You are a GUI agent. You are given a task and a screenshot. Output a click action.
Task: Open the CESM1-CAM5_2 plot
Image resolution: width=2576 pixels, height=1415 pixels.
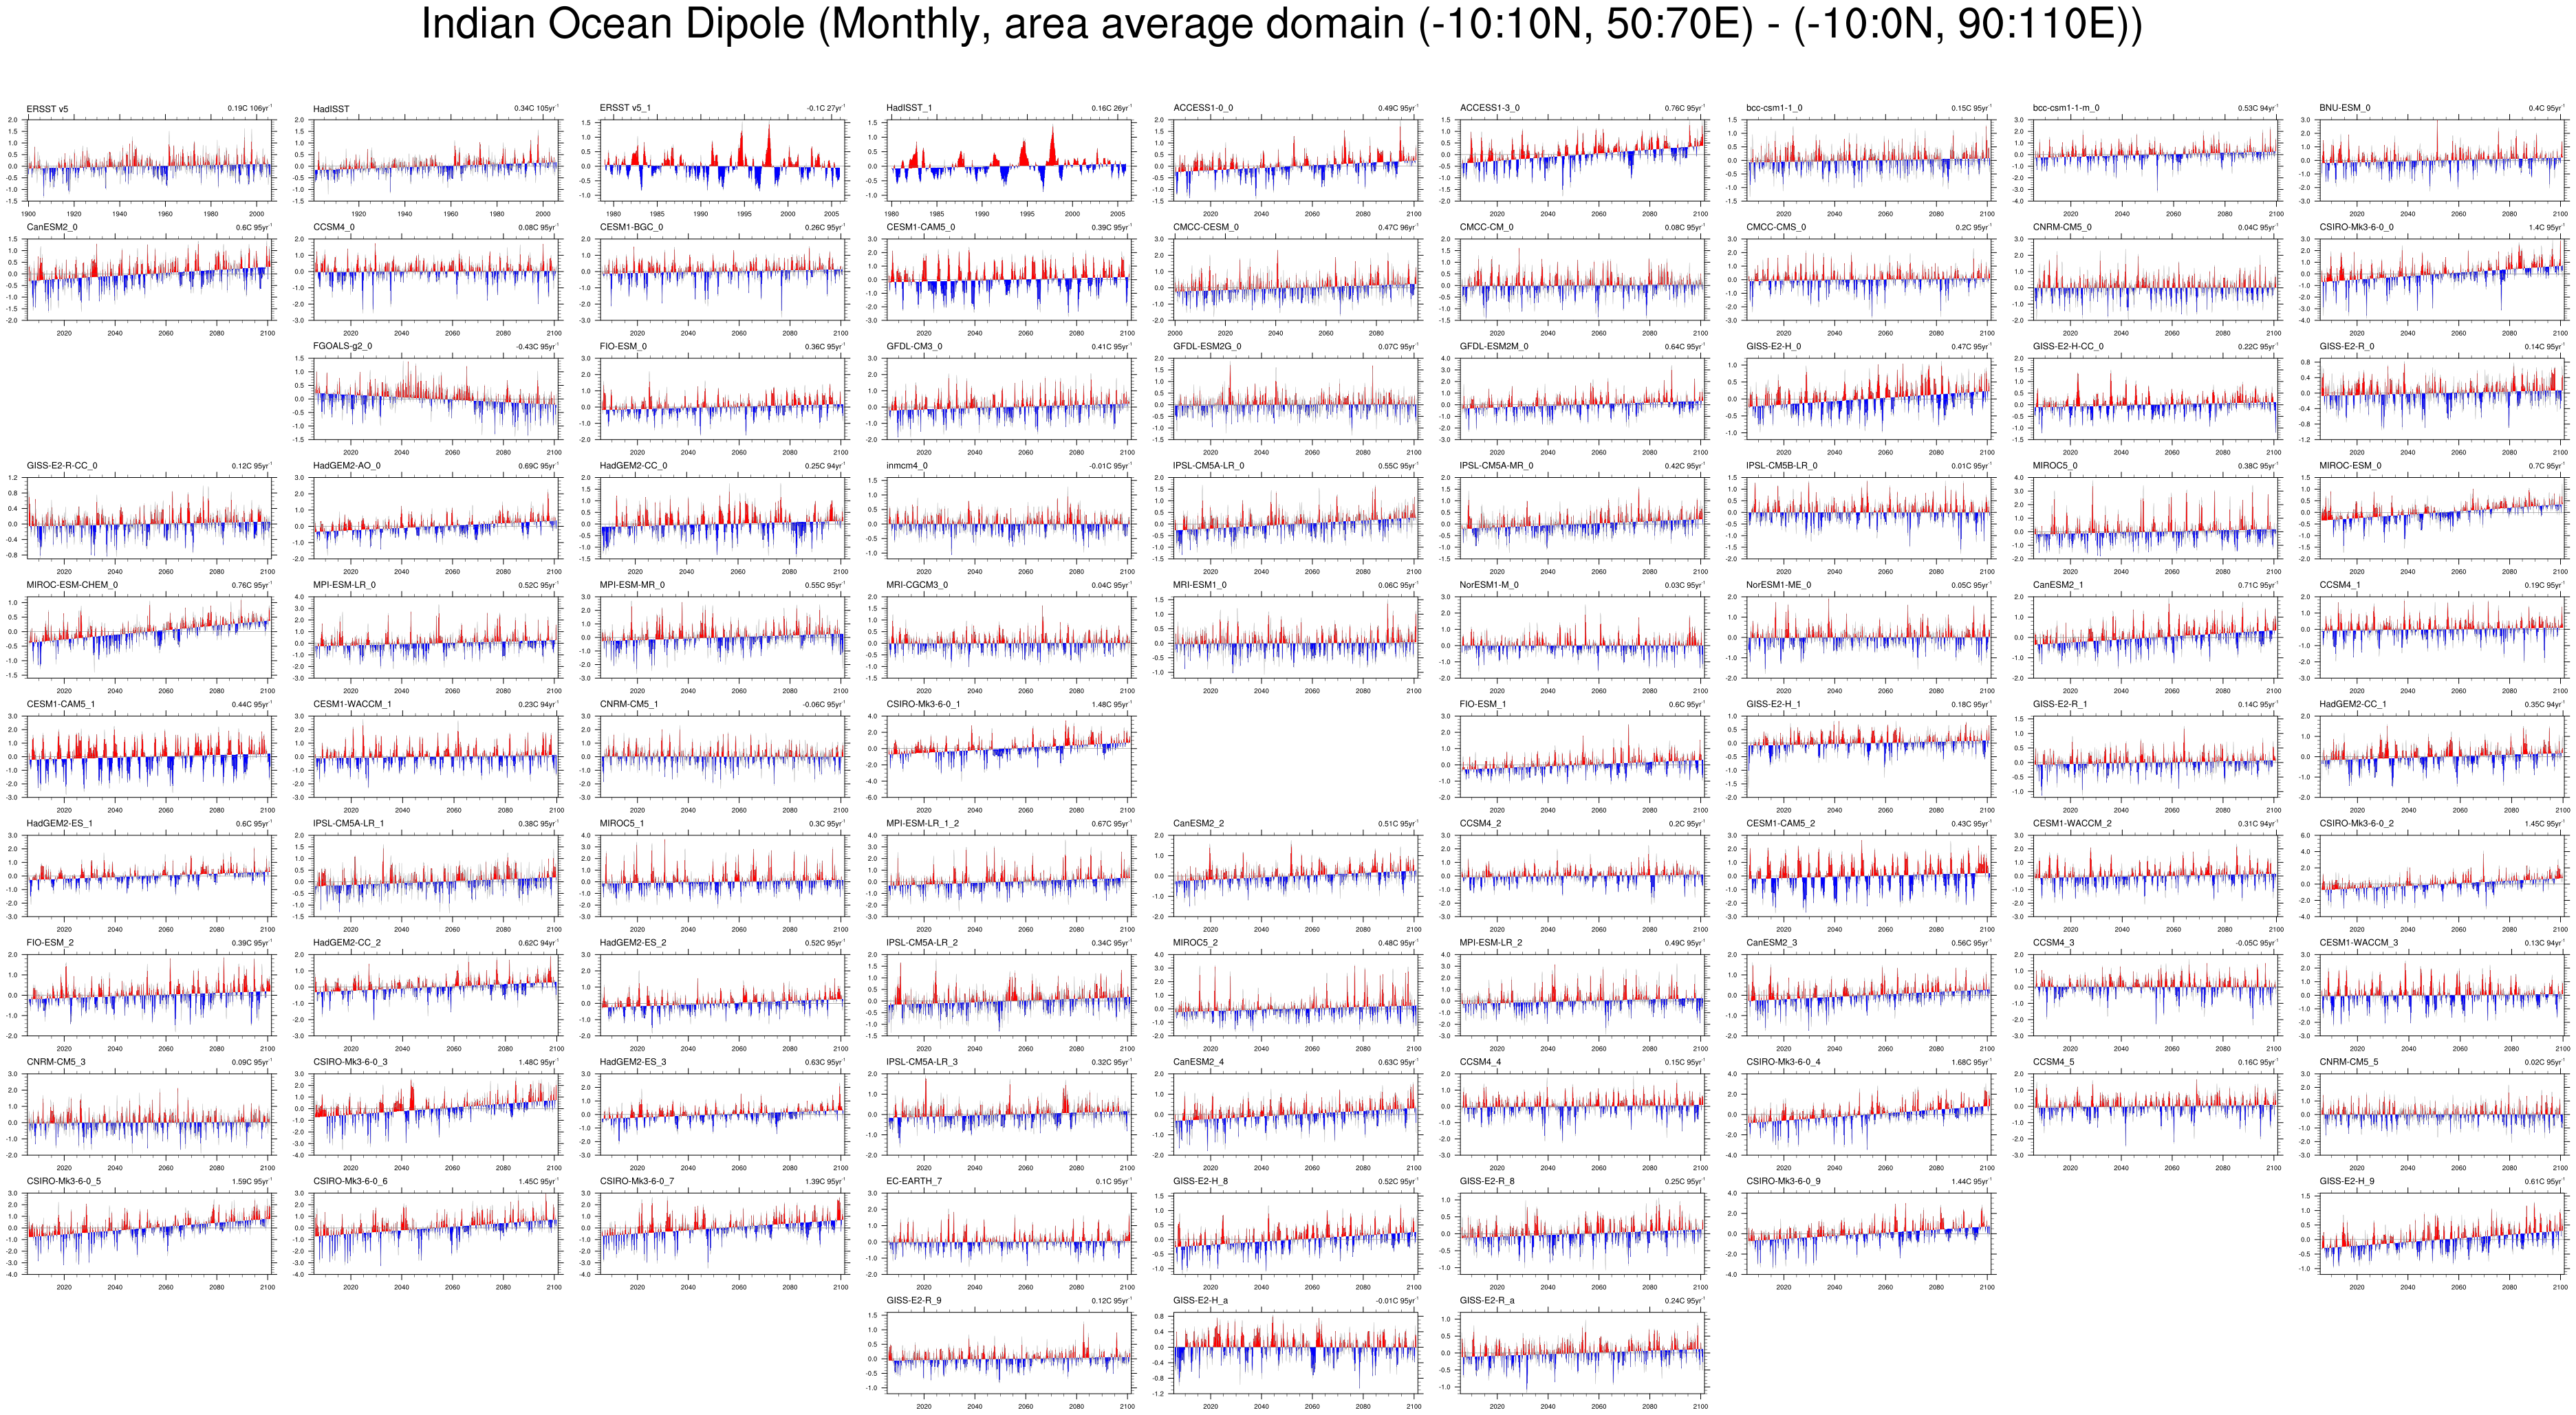coord(1869,875)
